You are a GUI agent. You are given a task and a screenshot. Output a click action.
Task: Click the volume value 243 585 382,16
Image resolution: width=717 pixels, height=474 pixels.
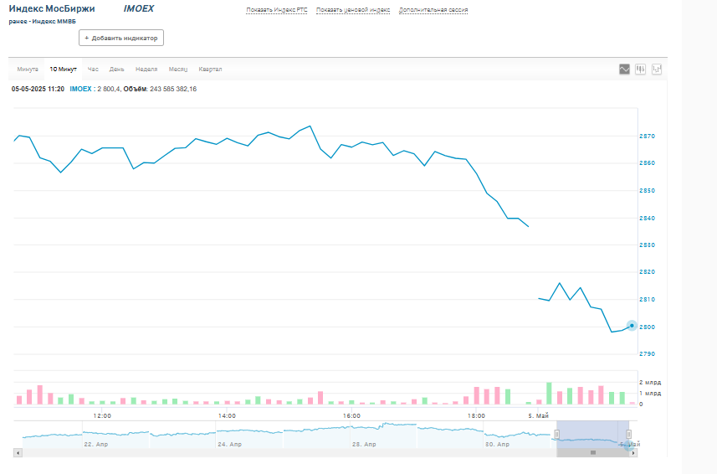[x=173, y=89]
